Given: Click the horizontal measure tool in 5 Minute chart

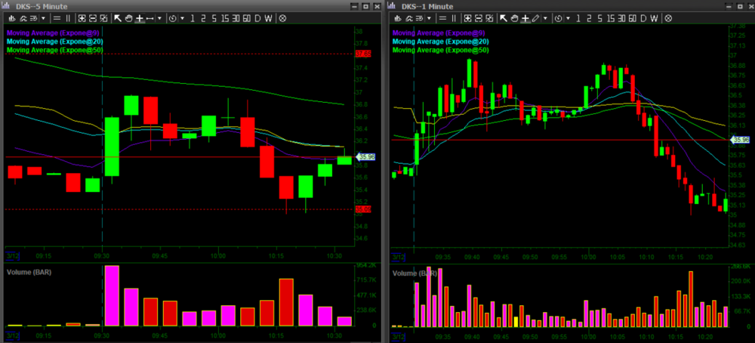Looking at the screenshot, I should [149, 17].
